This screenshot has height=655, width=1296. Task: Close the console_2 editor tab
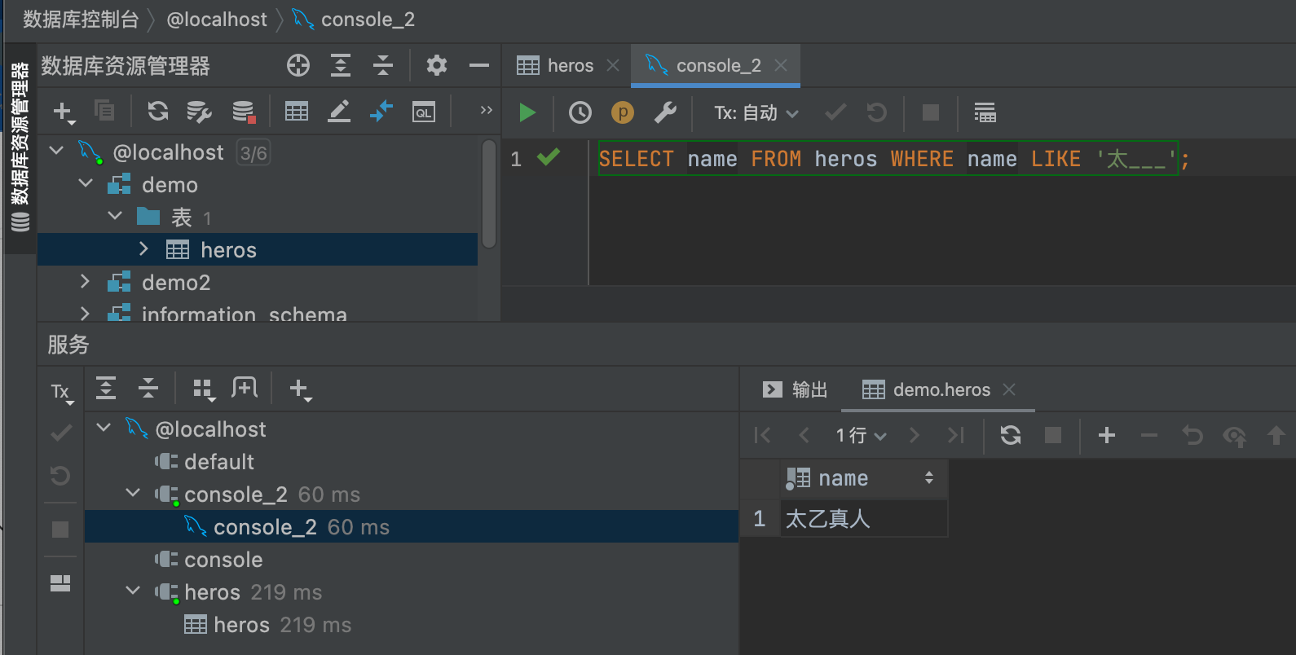(781, 65)
